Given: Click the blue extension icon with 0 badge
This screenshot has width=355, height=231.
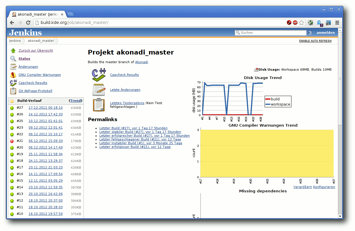Looking at the screenshot, I should (319, 23).
